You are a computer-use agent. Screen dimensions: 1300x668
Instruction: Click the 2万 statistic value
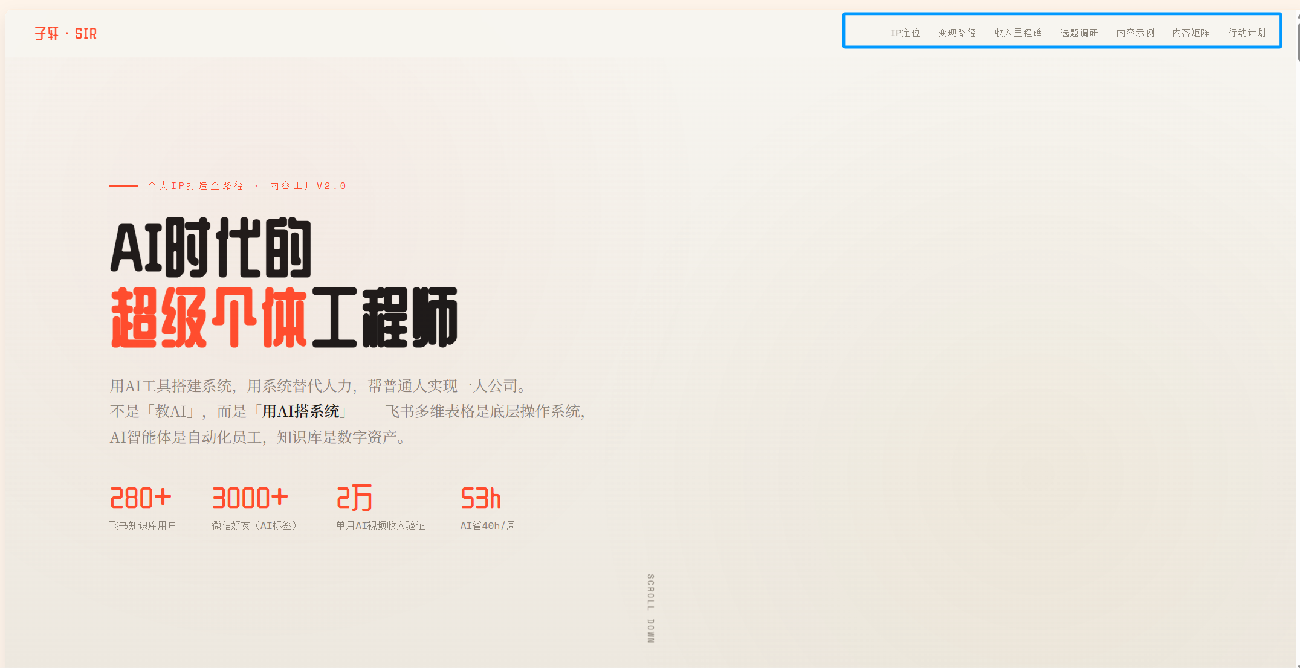click(354, 498)
